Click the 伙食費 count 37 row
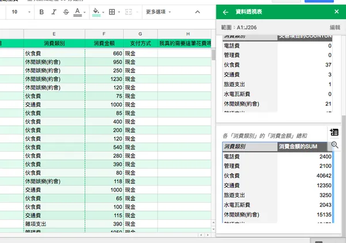Screen dimensions: 346x243 (277, 65)
